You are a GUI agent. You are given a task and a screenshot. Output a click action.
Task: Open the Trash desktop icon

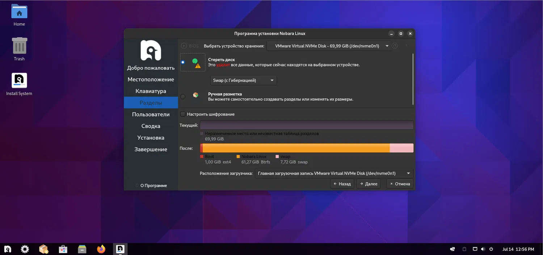(x=19, y=49)
